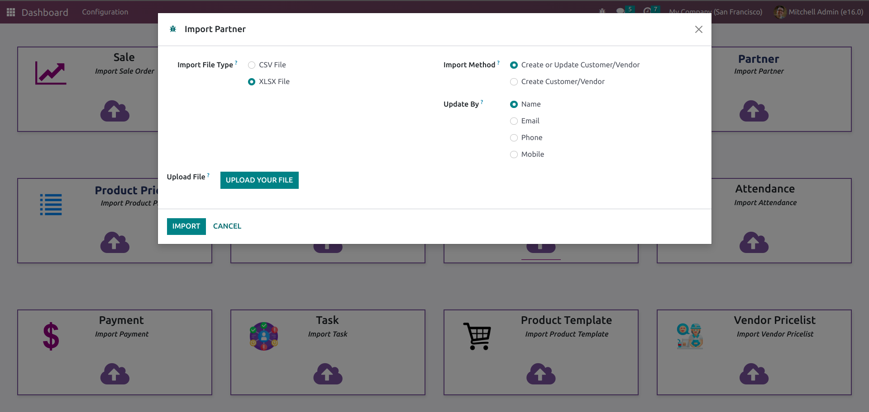Click the Product Template upload cloud icon
The image size is (869, 412).
pos(541,374)
